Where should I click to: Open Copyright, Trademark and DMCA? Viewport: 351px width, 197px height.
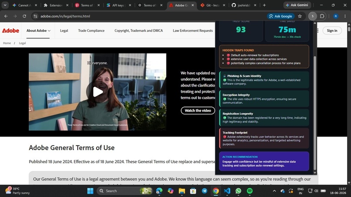coord(138,30)
